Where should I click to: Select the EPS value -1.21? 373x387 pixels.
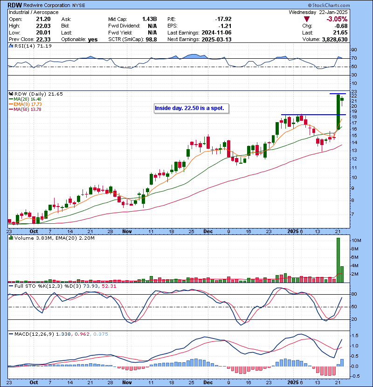(x=225, y=26)
